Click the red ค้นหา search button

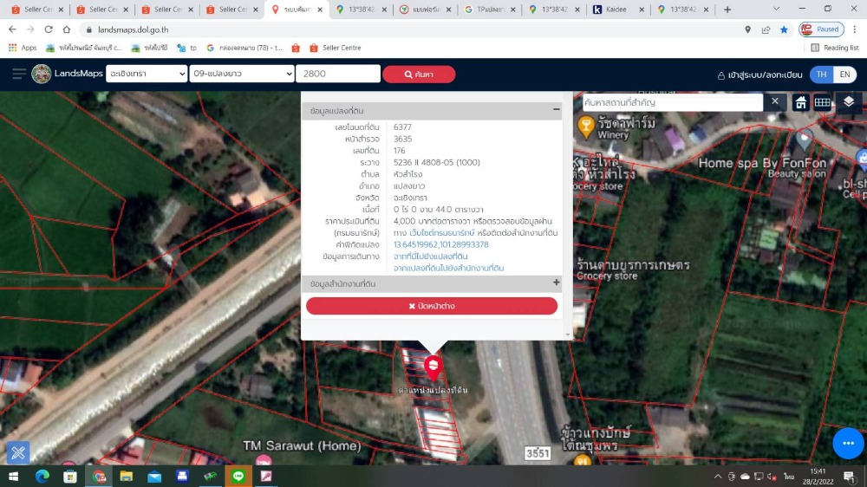pyautogui.click(x=419, y=74)
